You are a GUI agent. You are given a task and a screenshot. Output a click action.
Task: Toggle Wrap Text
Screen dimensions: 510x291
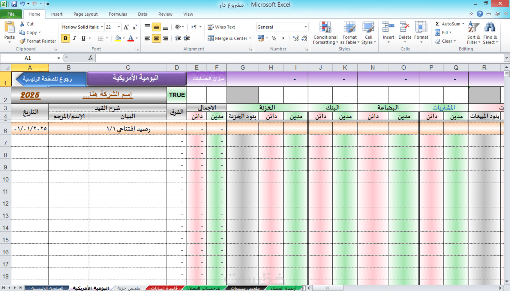[x=221, y=27]
